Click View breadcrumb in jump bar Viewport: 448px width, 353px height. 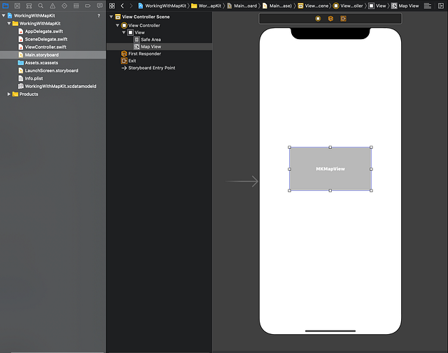[377, 6]
